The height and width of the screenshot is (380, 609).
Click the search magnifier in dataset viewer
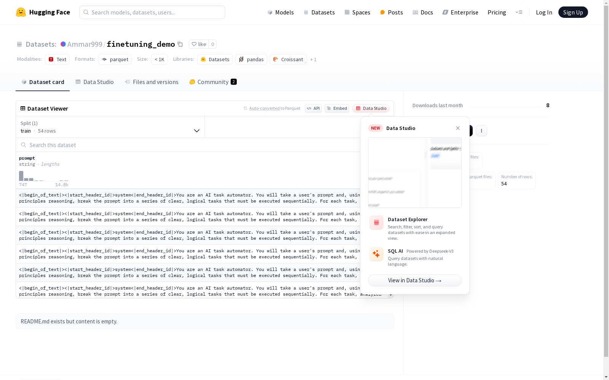point(24,145)
